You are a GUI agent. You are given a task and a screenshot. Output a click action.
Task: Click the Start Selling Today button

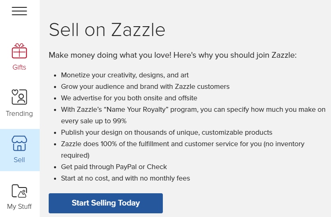[x=106, y=203]
